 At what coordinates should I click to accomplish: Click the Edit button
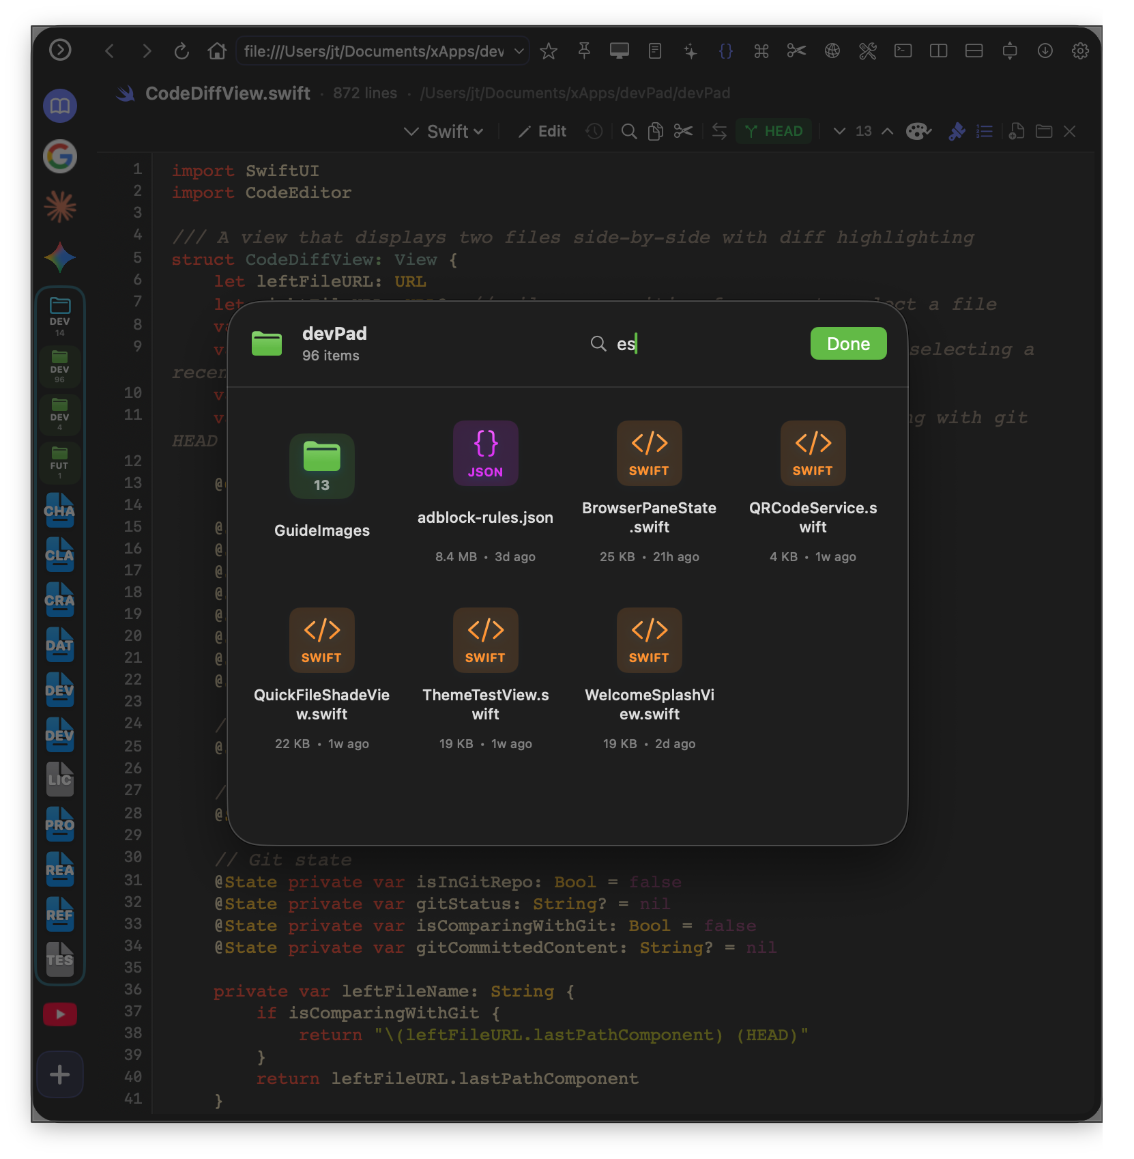pyautogui.click(x=542, y=131)
